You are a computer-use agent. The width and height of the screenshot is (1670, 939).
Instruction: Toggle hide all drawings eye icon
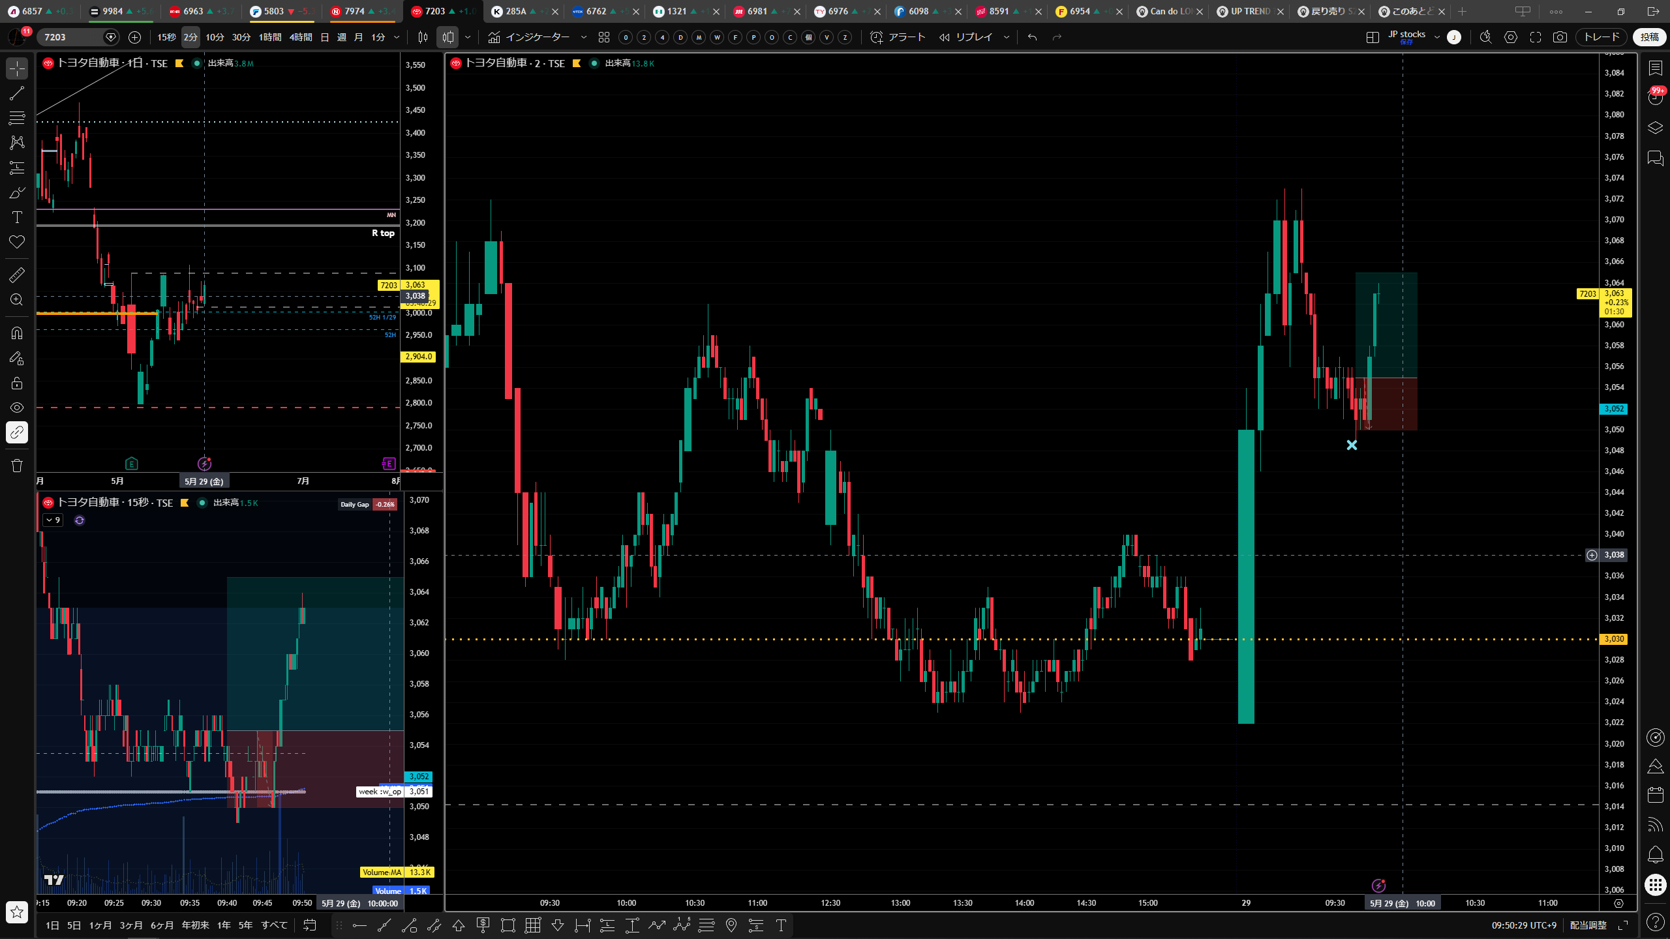pos(17,408)
